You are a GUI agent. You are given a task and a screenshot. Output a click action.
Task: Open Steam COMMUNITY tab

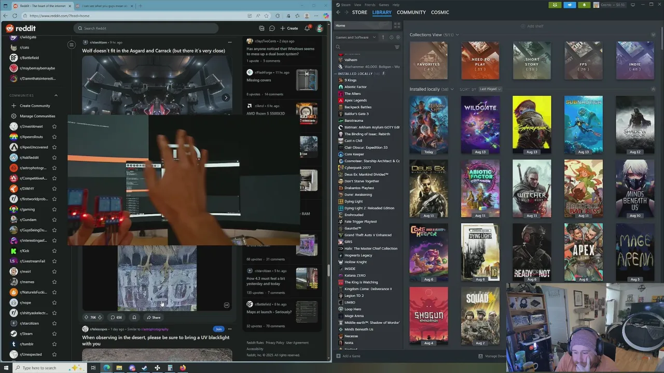click(x=411, y=12)
